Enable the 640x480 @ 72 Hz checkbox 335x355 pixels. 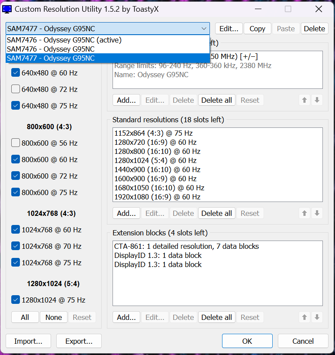click(x=16, y=89)
